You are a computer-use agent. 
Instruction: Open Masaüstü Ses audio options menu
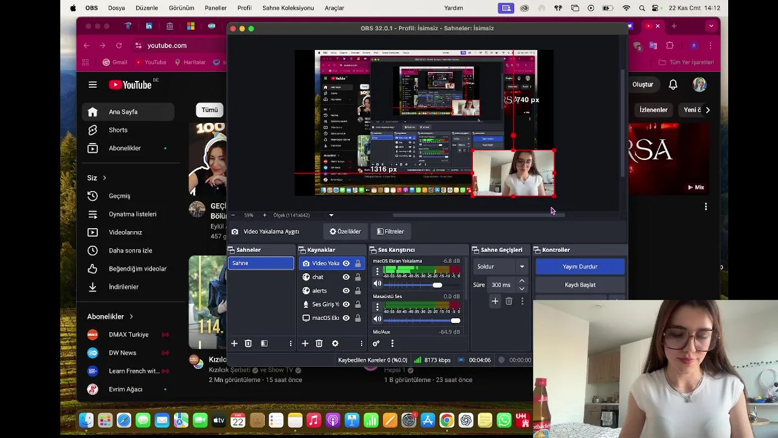pyautogui.click(x=377, y=307)
